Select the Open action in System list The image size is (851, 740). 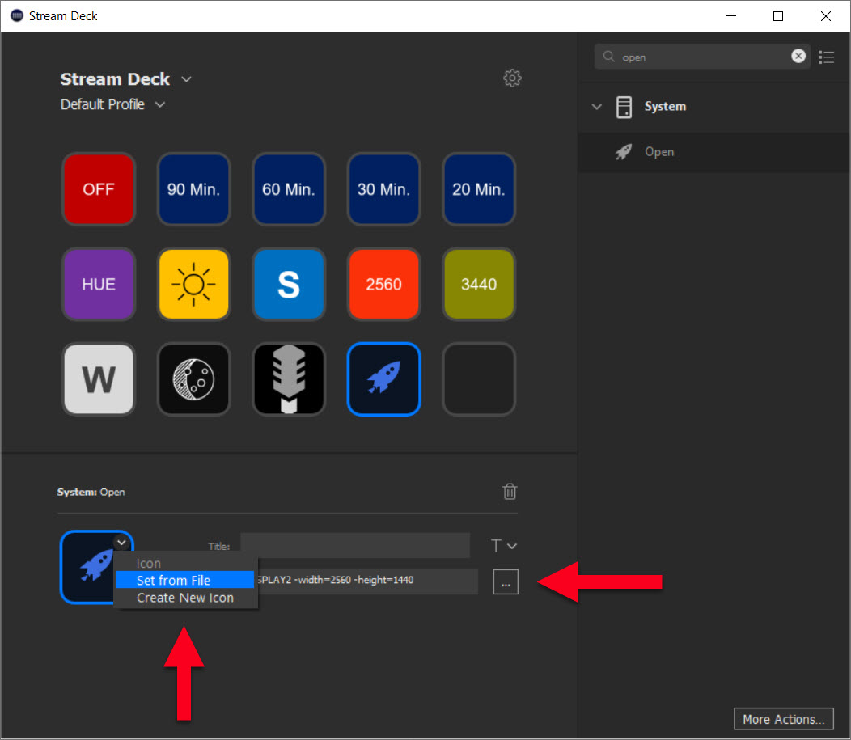click(714, 152)
